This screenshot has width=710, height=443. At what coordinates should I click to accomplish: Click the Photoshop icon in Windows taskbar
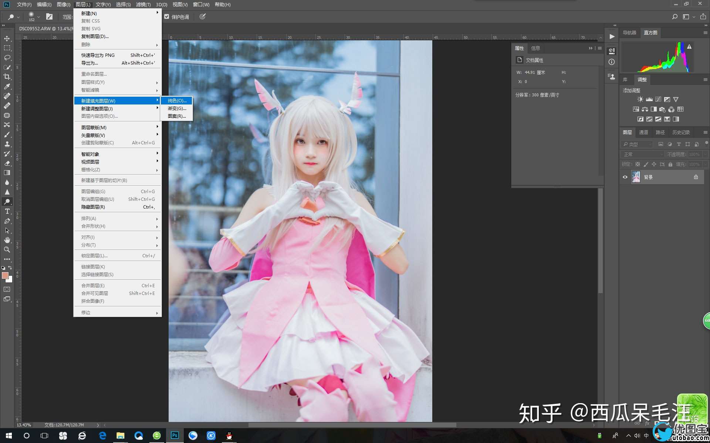[175, 436]
